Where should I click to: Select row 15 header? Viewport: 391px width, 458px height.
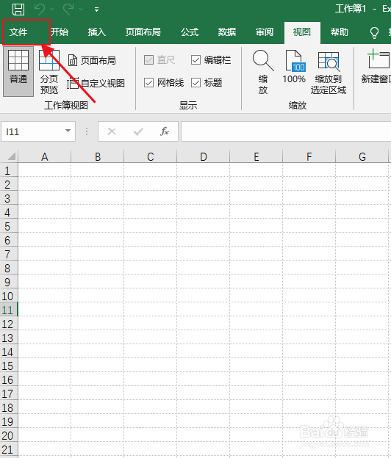pyautogui.click(x=9, y=365)
